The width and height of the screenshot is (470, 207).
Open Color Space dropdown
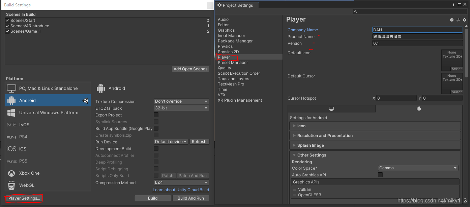pyautogui.click(x=418, y=168)
